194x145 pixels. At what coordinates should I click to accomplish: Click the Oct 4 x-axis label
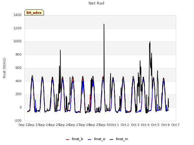click(x=145, y=125)
